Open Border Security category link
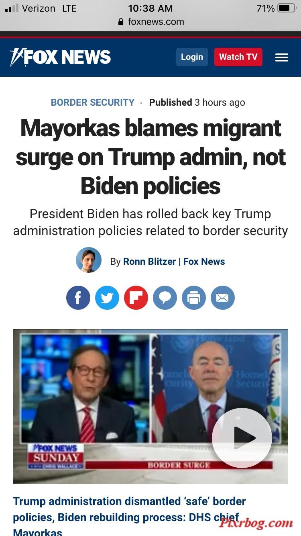This screenshot has height=536, width=301. [x=93, y=102]
